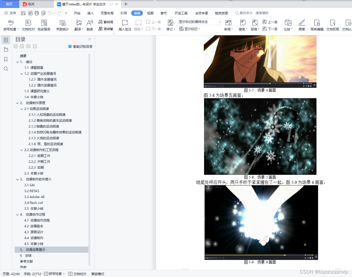Go to the 首页 home tab
352x277 pixels.
click(x=9, y=4)
